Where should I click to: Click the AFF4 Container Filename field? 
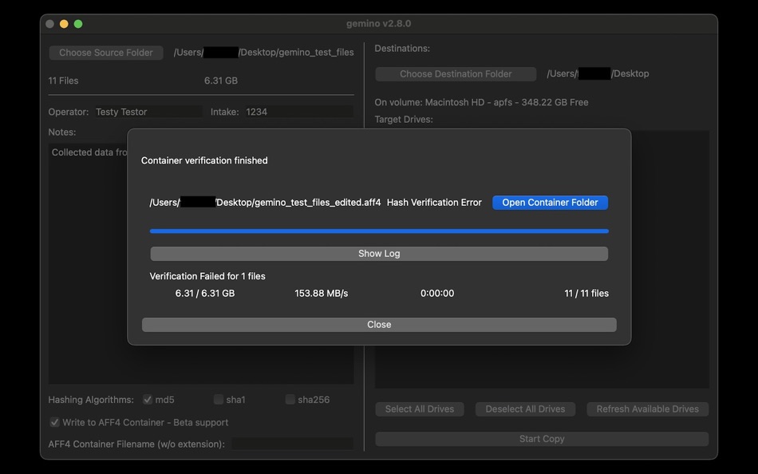click(x=292, y=444)
